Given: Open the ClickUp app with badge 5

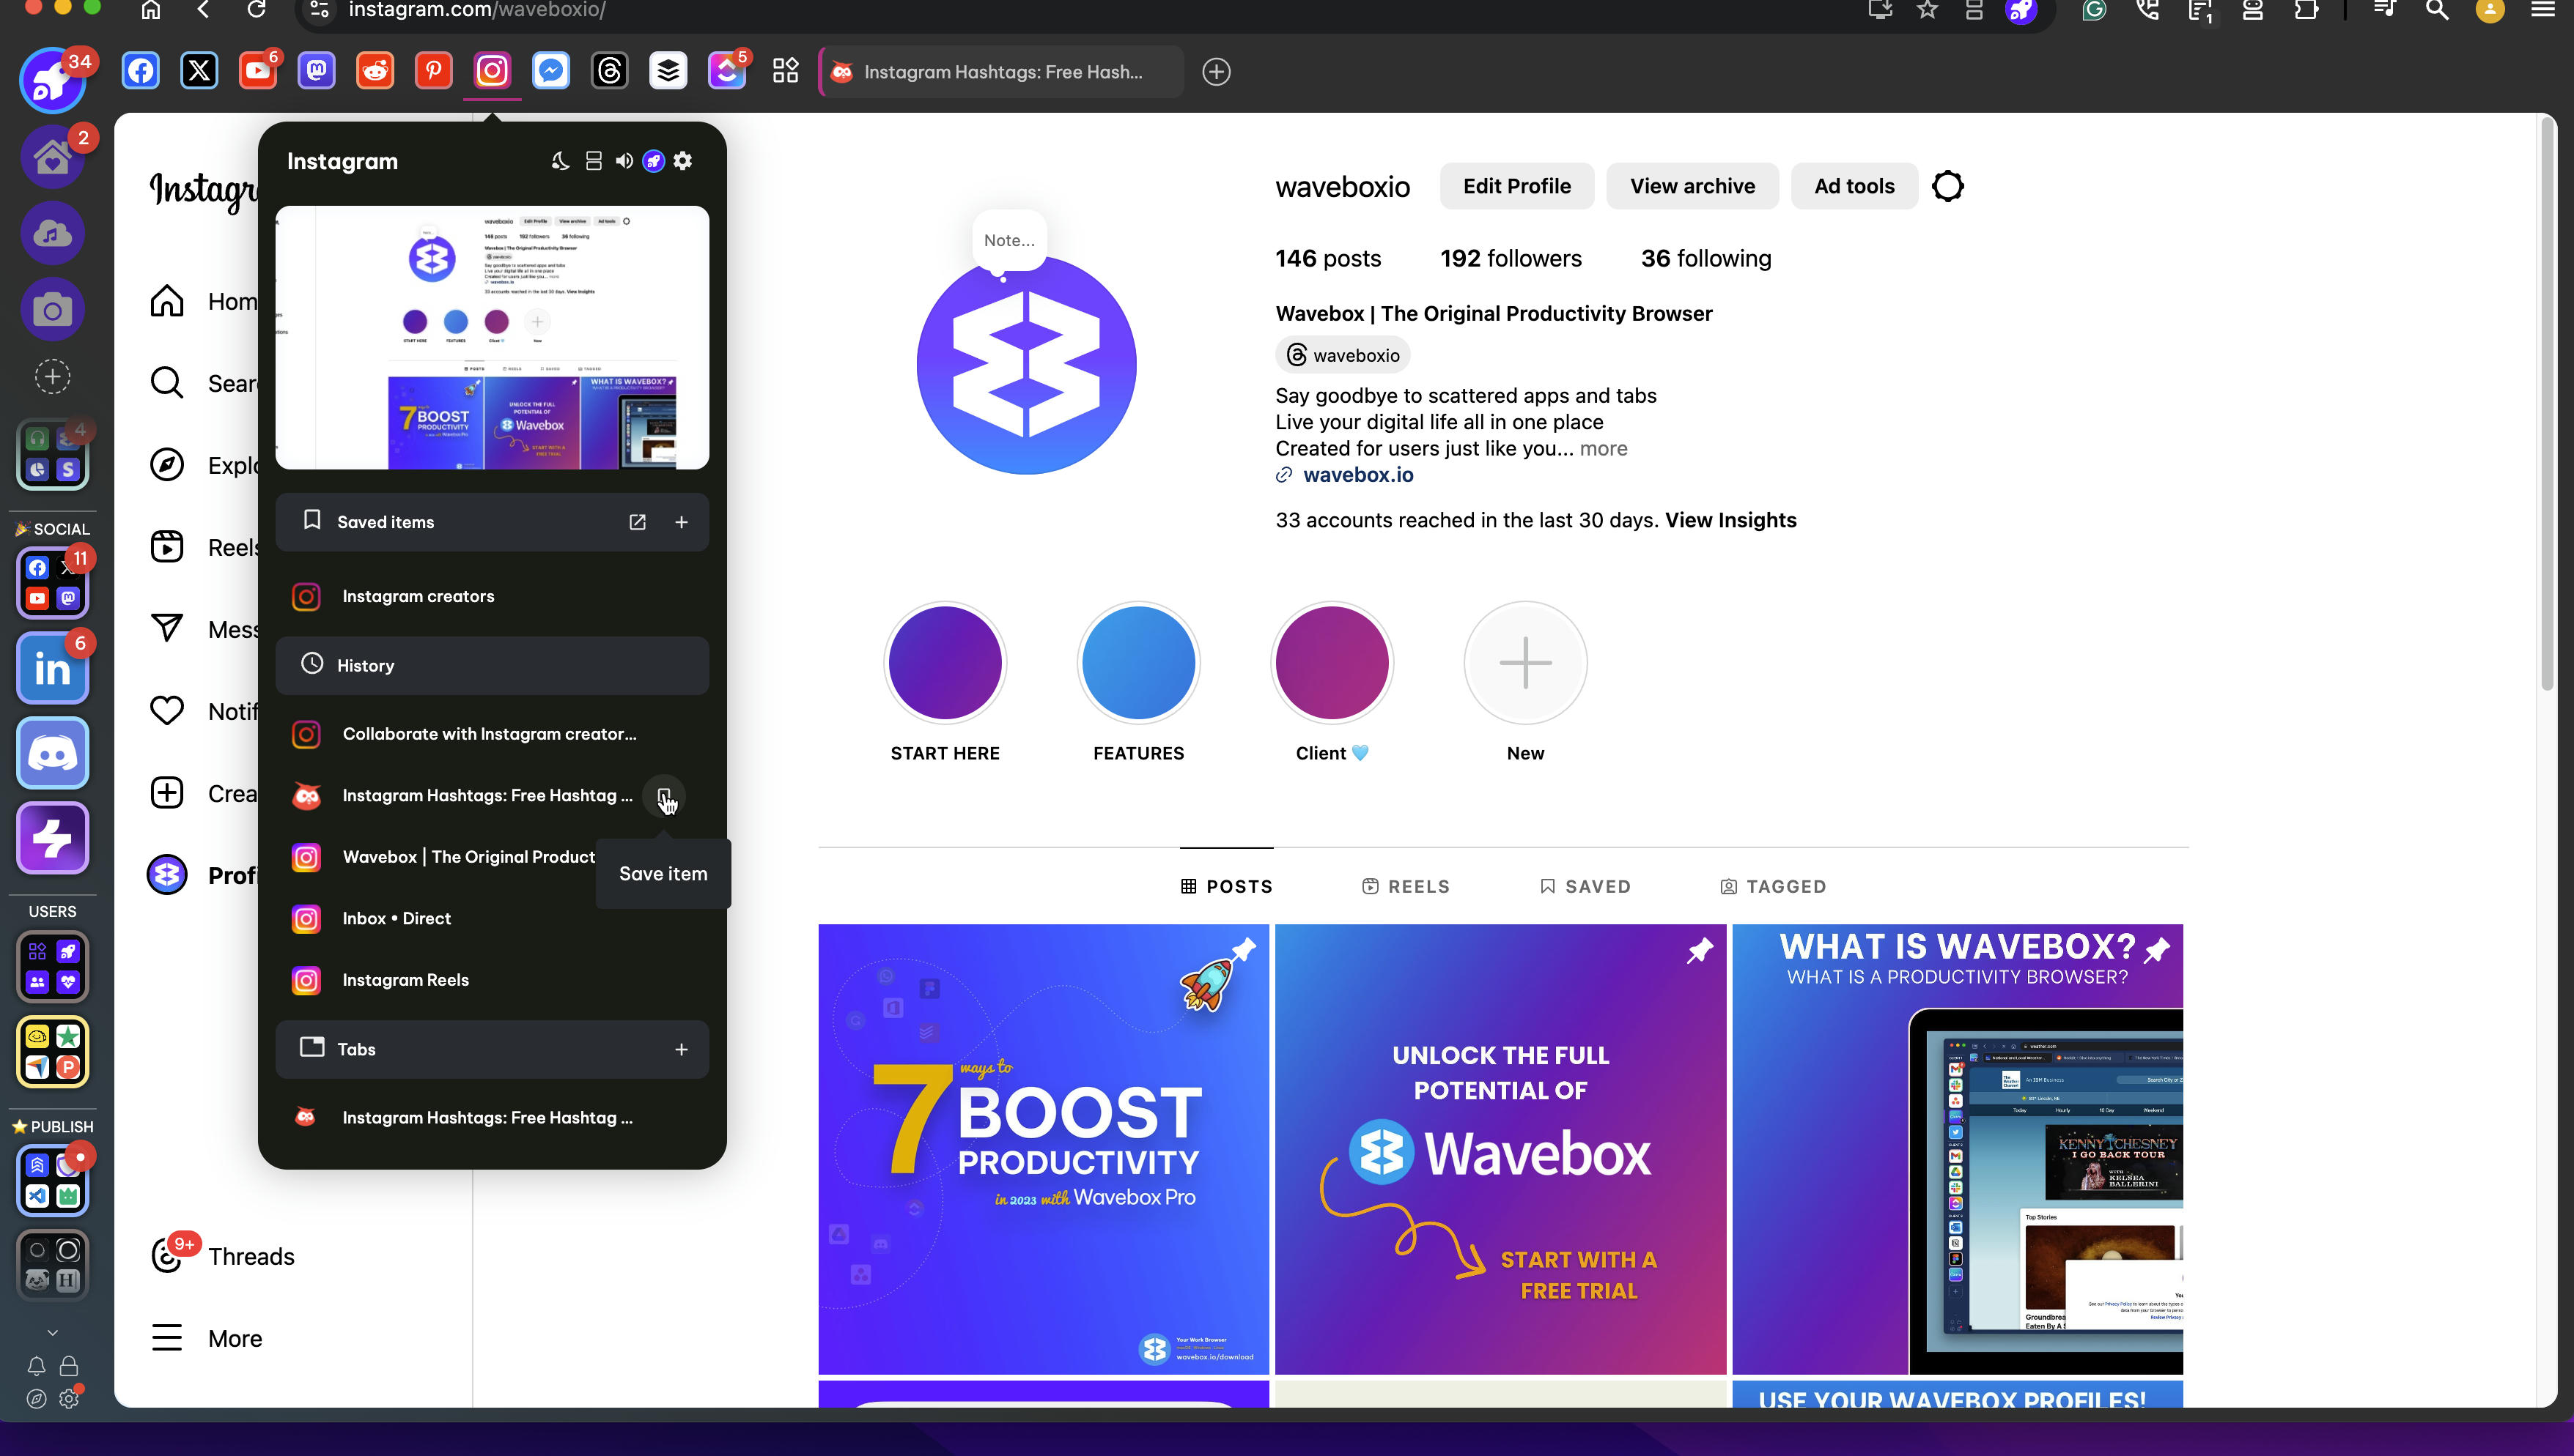Looking at the screenshot, I should pos(727,71).
